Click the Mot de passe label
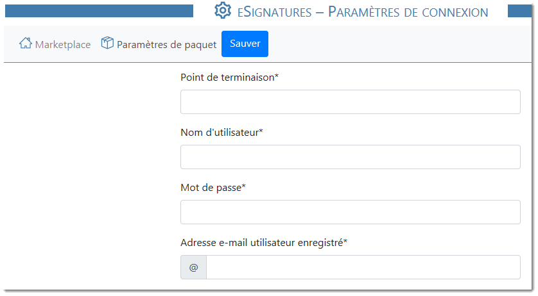This screenshot has width=538, height=296. tap(213, 188)
